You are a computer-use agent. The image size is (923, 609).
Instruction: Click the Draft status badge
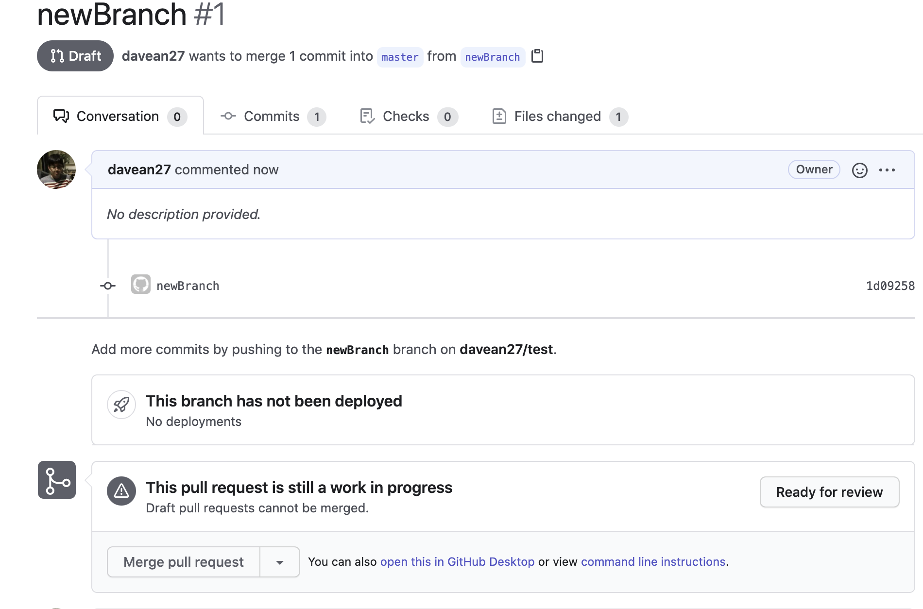coord(75,56)
